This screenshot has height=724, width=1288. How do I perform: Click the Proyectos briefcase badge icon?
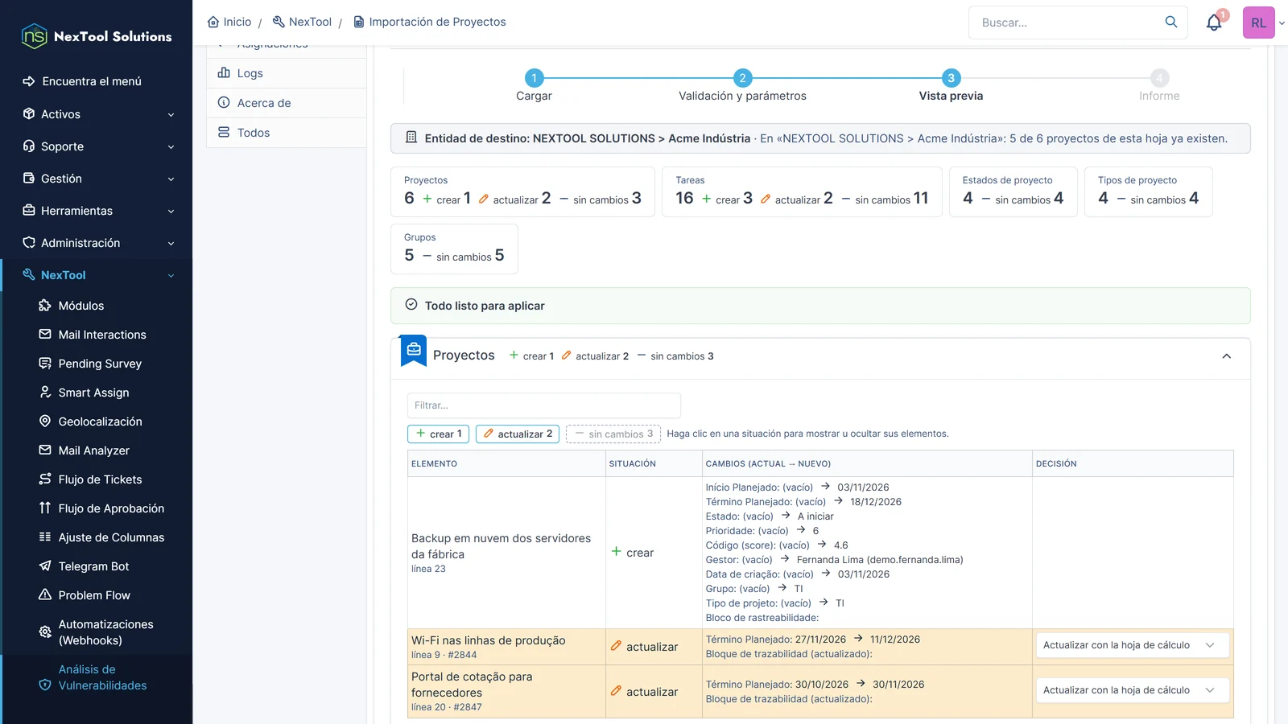click(x=414, y=351)
